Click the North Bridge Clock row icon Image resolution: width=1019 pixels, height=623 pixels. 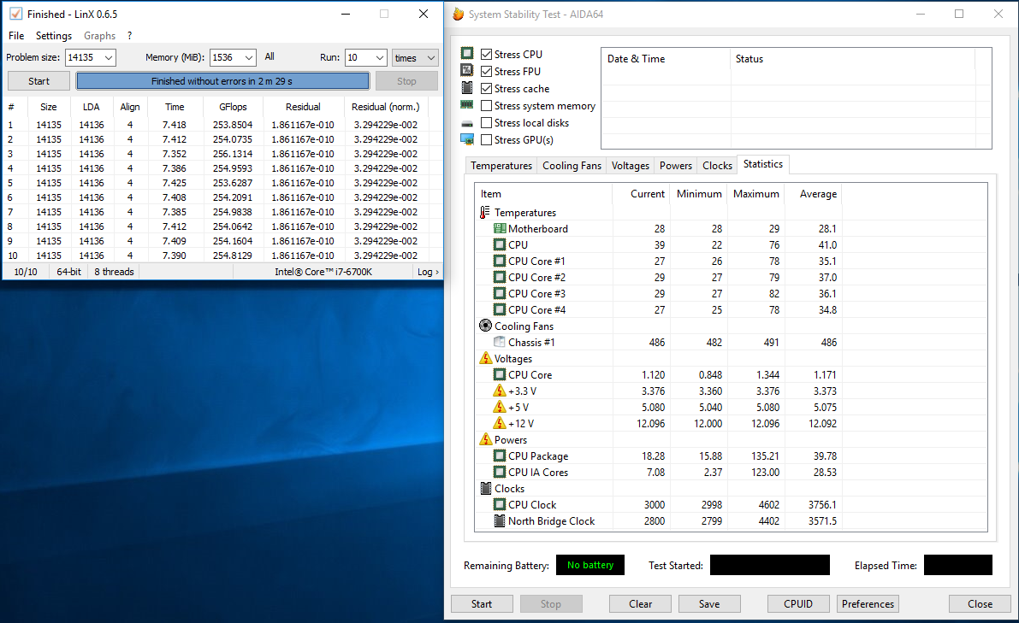pyautogui.click(x=499, y=520)
